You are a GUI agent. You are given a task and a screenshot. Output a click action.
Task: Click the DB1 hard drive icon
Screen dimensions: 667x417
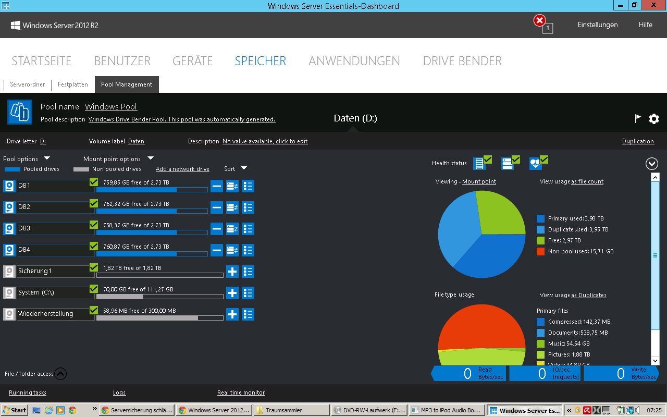point(9,186)
